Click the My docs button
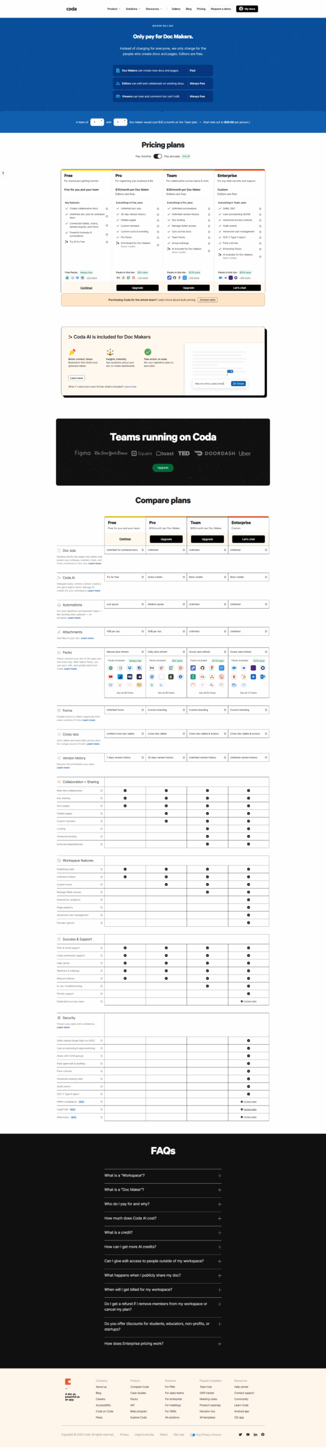Image resolution: width=326 pixels, height=1452 pixels. click(x=247, y=9)
